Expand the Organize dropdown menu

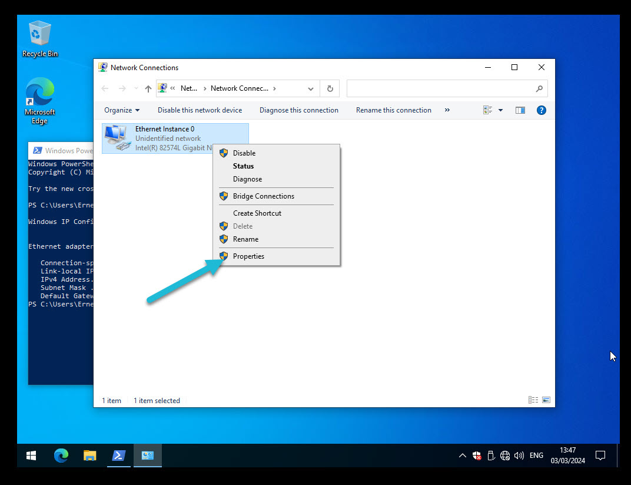pos(122,110)
